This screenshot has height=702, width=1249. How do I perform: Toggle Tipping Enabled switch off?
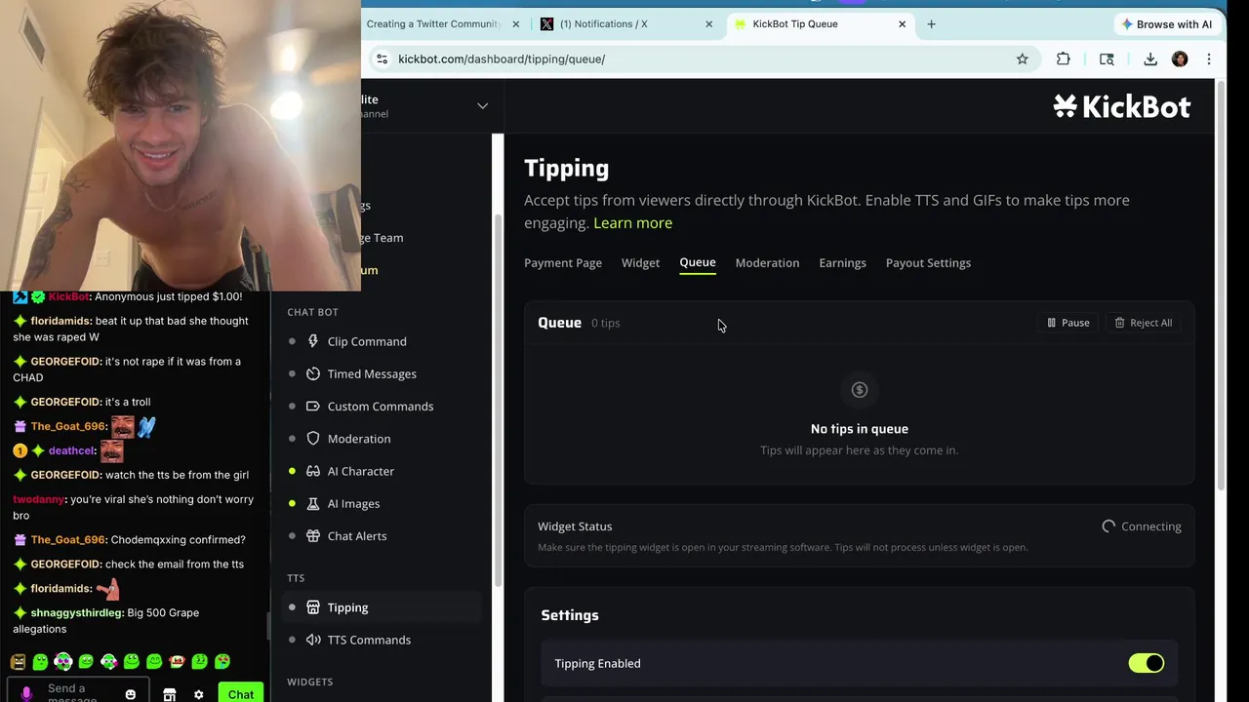[1147, 663]
